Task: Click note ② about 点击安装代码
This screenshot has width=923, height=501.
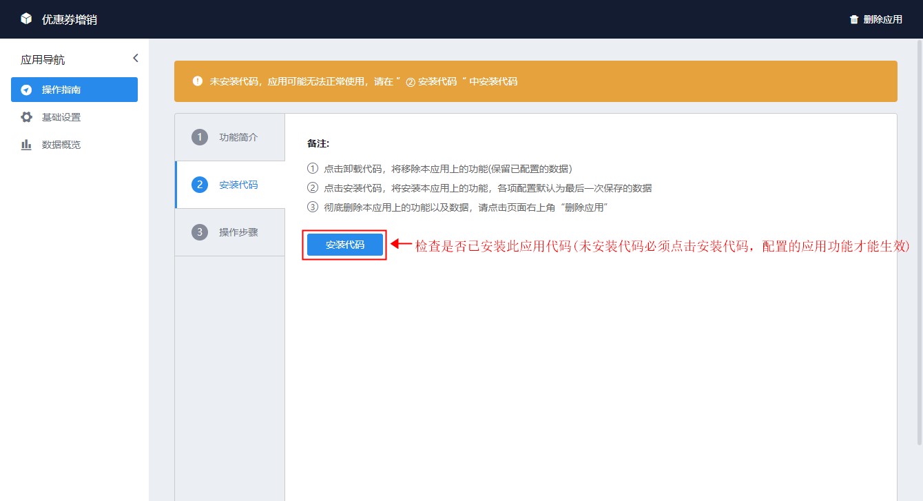Action: pos(479,188)
